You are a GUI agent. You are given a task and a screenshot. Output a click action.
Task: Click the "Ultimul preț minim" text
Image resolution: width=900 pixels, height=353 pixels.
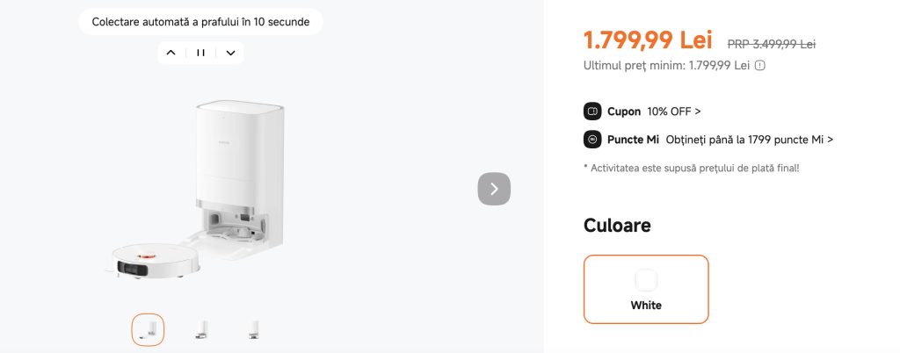pyautogui.click(x=666, y=65)
